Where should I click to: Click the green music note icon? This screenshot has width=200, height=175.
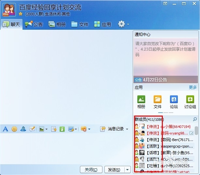pos(62,129)
